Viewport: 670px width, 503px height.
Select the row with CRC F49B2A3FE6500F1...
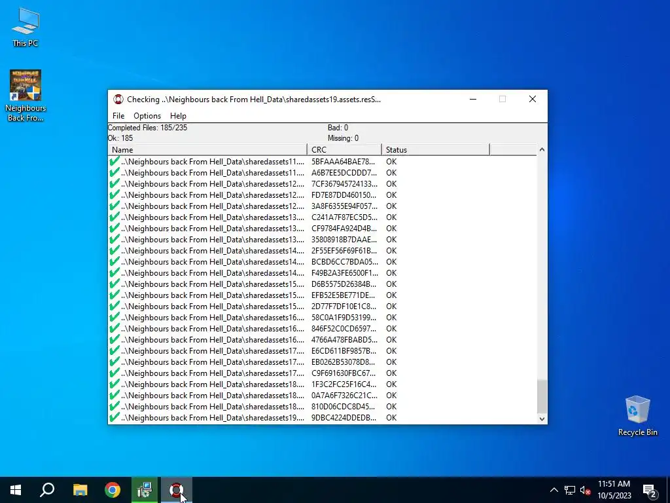[x=322, y=273]
